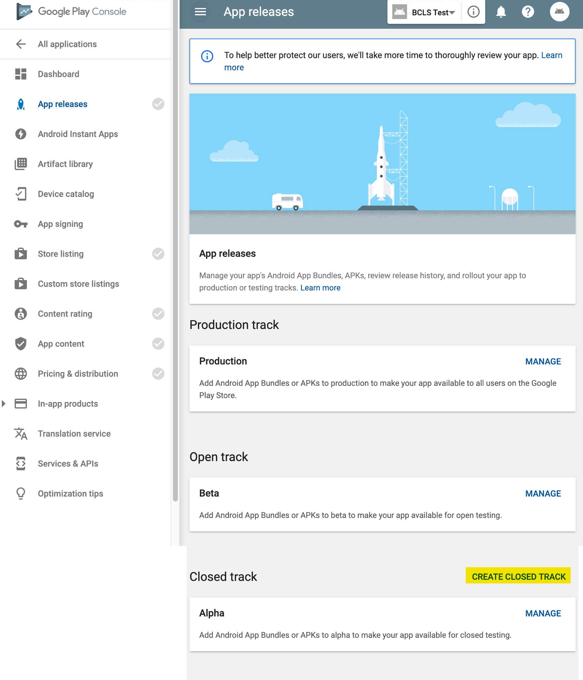Click the App releases rocket icon

click(x=21, y=104)
